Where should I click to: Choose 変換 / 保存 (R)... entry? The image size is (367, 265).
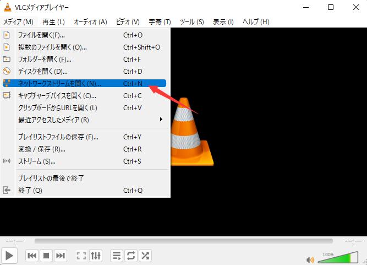click(x=84, y=149)
